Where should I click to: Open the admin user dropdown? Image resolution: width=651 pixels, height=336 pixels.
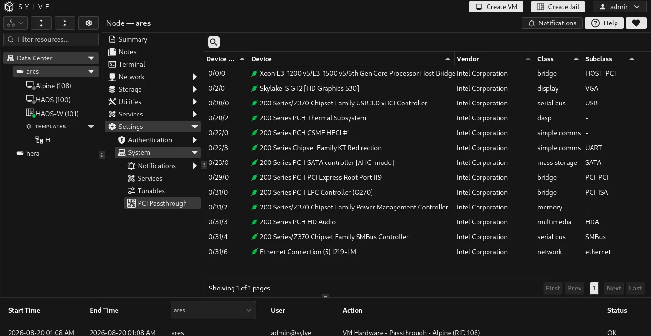(619, 7)
